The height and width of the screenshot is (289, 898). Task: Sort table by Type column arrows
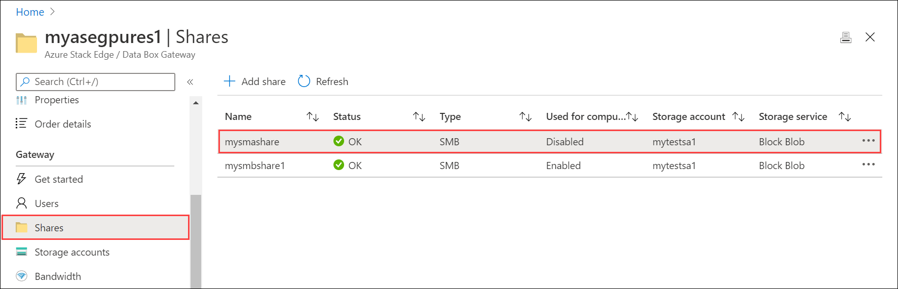coord(526,117)
